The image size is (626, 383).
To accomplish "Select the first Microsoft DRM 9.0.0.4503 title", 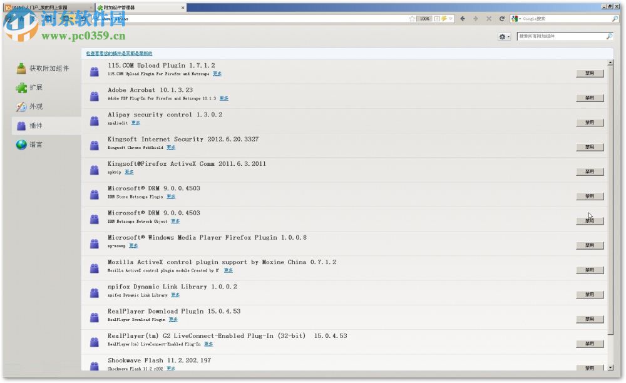I will (154, 188).
